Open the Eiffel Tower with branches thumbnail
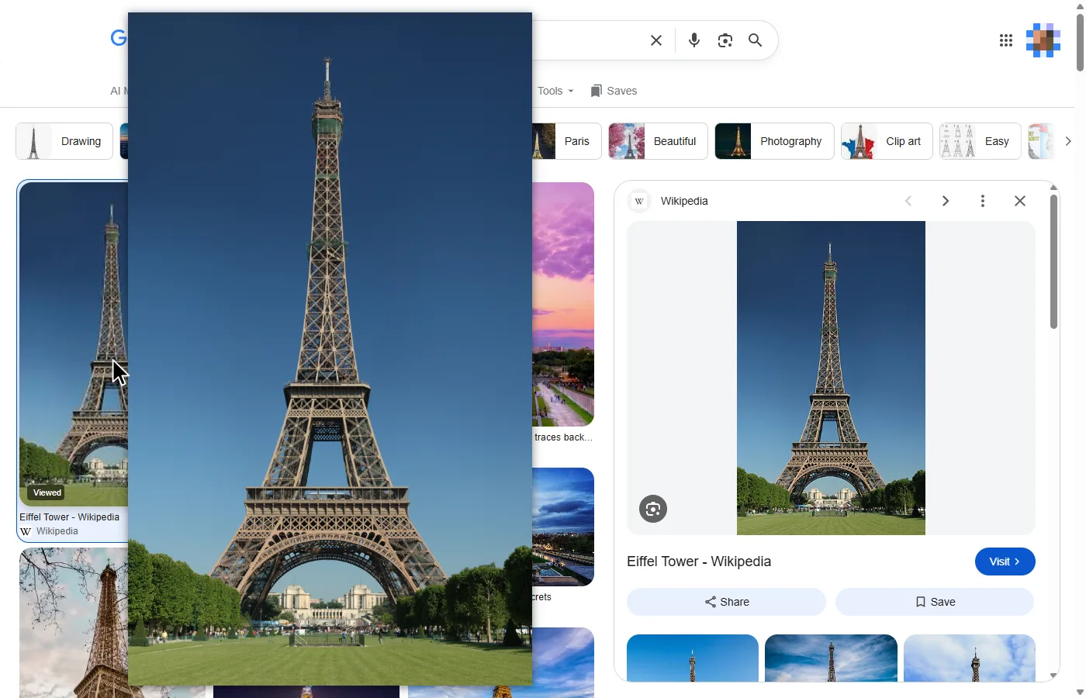Viewport: 1086px width, 698px height. coord(74,623)
